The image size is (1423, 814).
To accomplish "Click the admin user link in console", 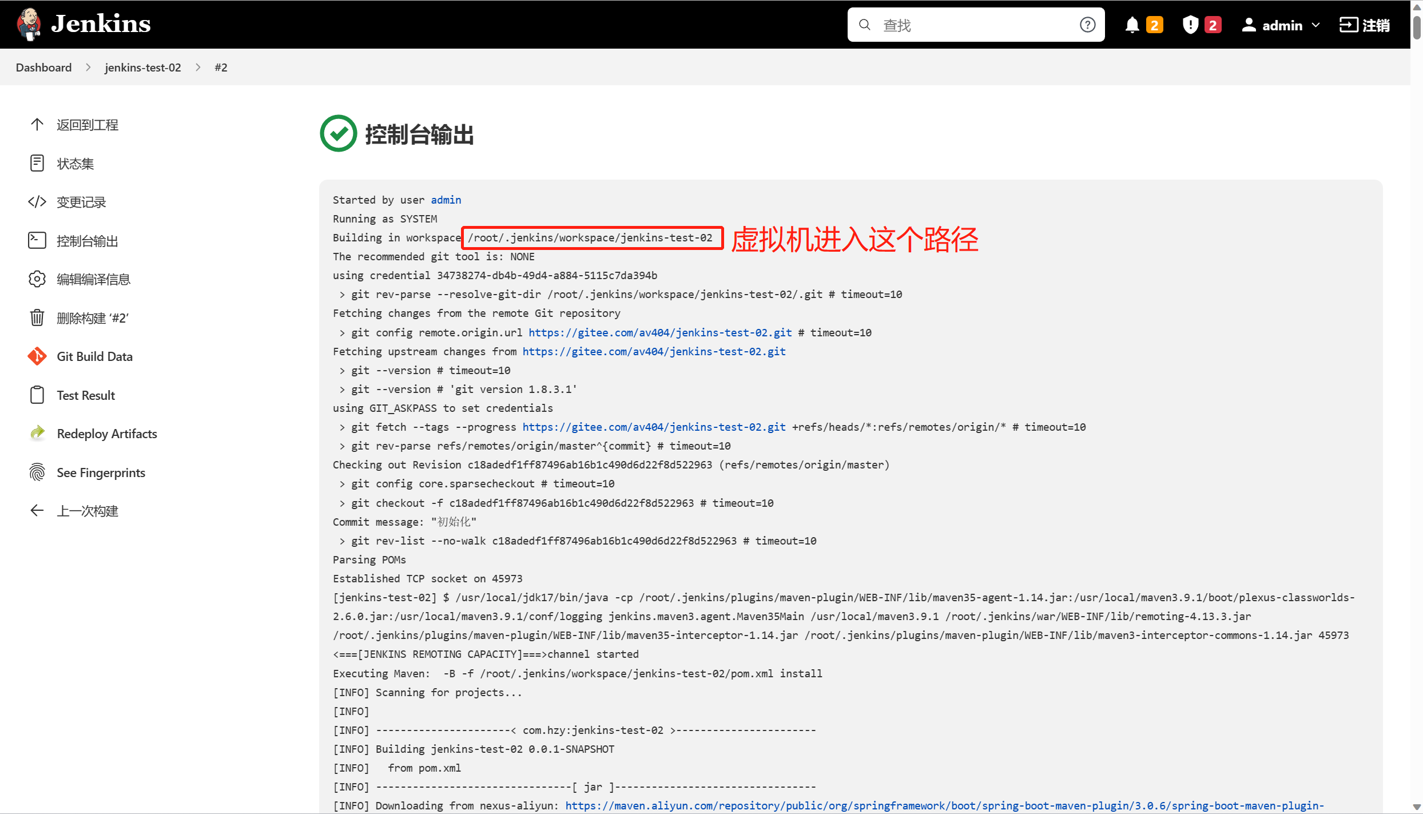I will tap(446, 200).
